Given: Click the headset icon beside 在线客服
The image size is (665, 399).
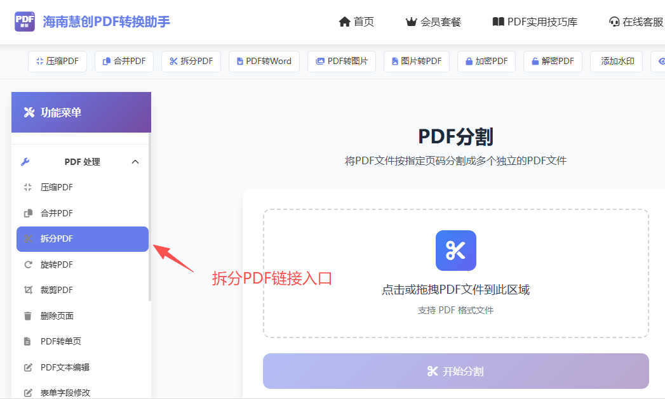Looking at the screenshot, I should pos(614,22).
